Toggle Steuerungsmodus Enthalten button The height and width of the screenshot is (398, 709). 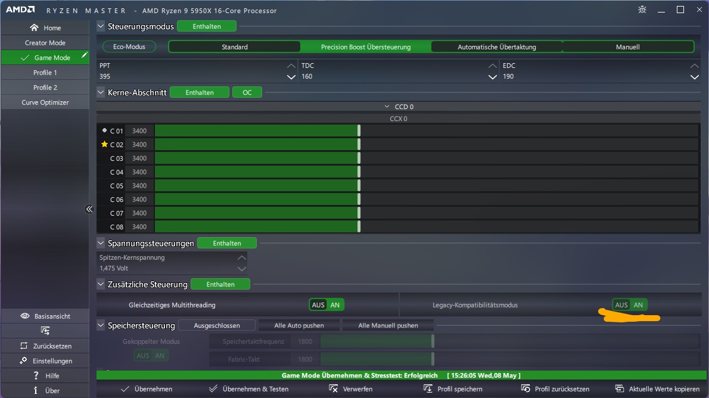click(207, 26)
